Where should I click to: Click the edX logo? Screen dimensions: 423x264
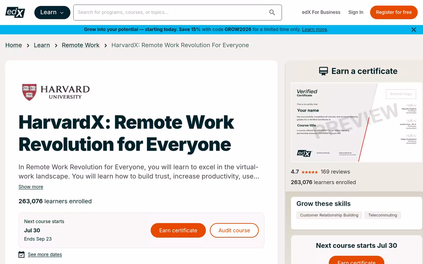tap(15, 12)
